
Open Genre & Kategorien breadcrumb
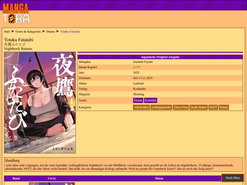click(28, 32)
